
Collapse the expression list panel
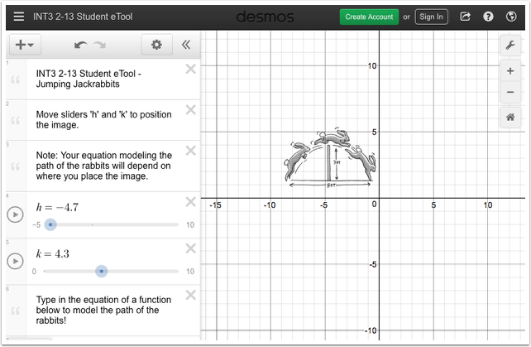click(186, 45)
